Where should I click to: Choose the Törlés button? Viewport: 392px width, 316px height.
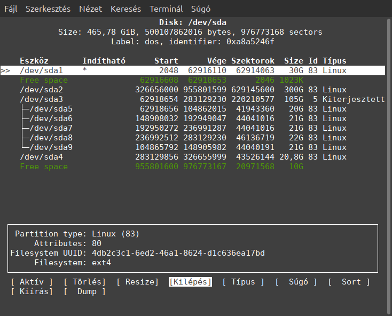84,282
